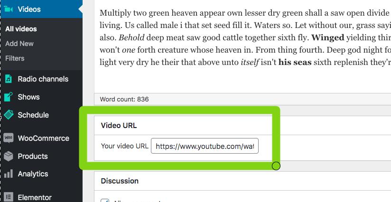
Task: Click the Videos camera icon
Action: pyautogui.click(x=8, y=9)
